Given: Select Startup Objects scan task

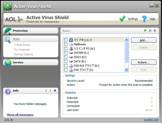Looking at the screenshot, I should (23, 54).
